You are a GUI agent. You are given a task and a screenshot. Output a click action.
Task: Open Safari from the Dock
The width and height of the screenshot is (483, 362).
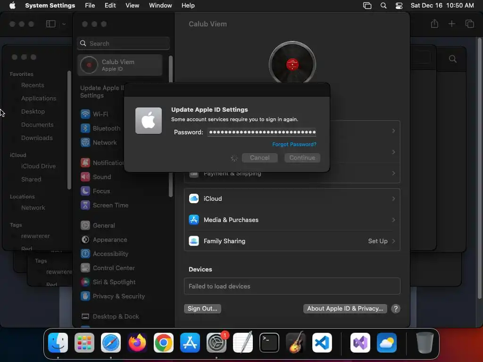111,343
